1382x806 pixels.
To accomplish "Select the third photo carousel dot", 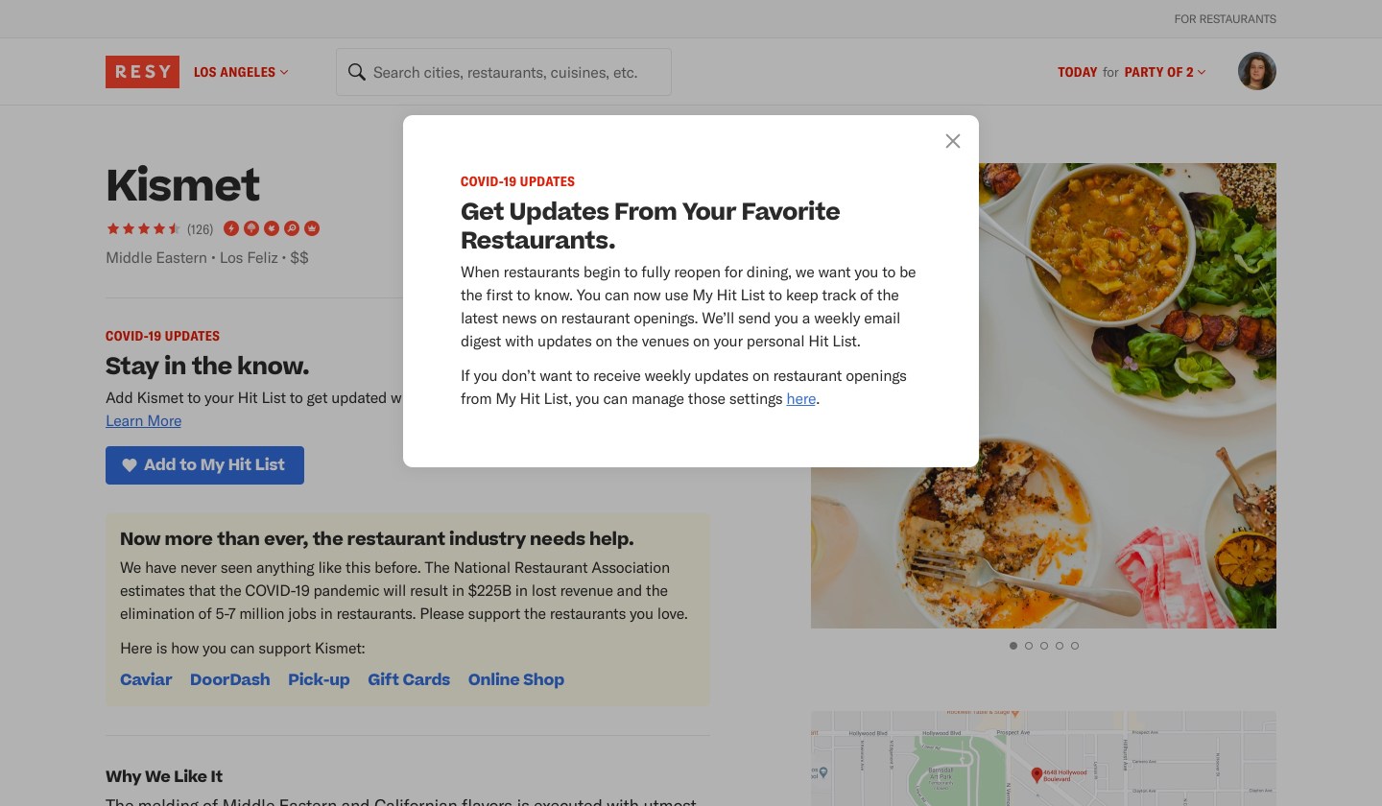I will tap(1044, 646).
